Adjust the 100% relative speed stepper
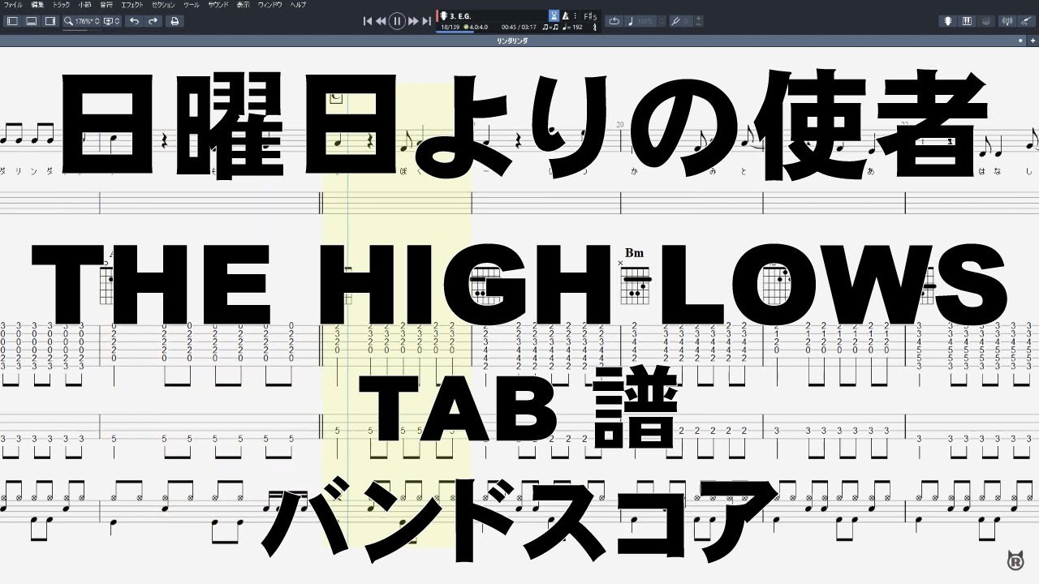Image resolution: width=1039 pixels, height=584 pixels. (x=662, y=21)
